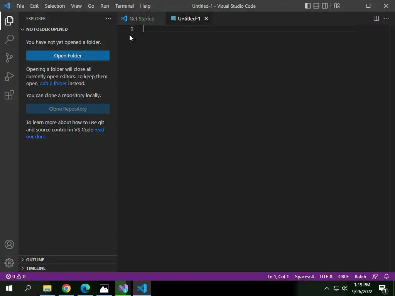Open network icon in system tray
The height and width of the screenshot is (296, 395).
click(336, 288)
